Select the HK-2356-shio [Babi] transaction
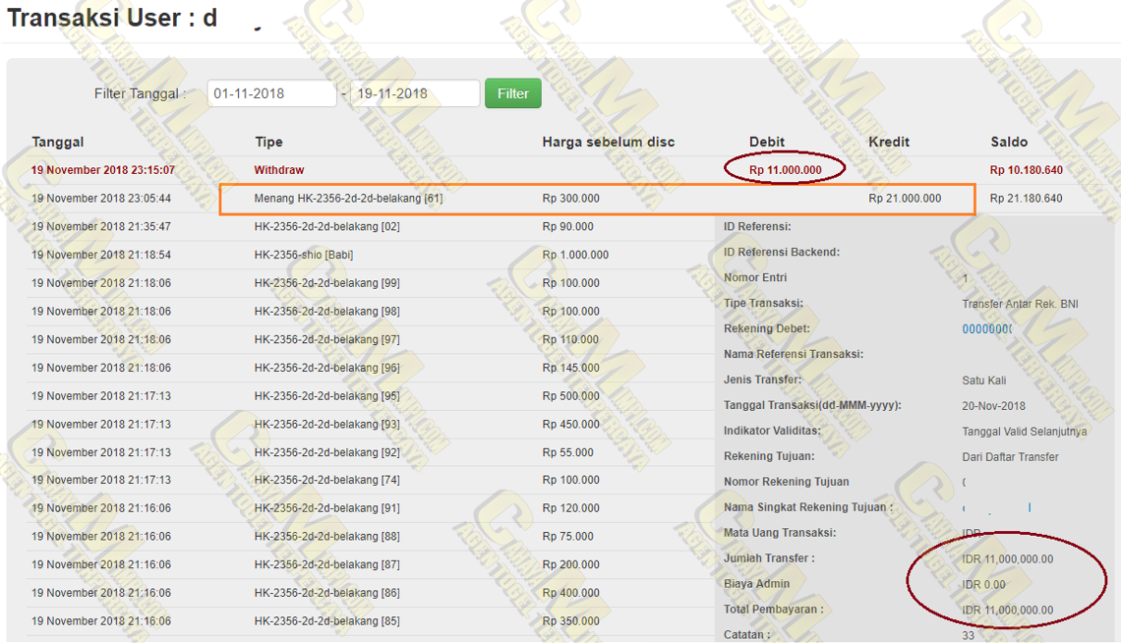 pyautogui.click(x=303, y=255)
